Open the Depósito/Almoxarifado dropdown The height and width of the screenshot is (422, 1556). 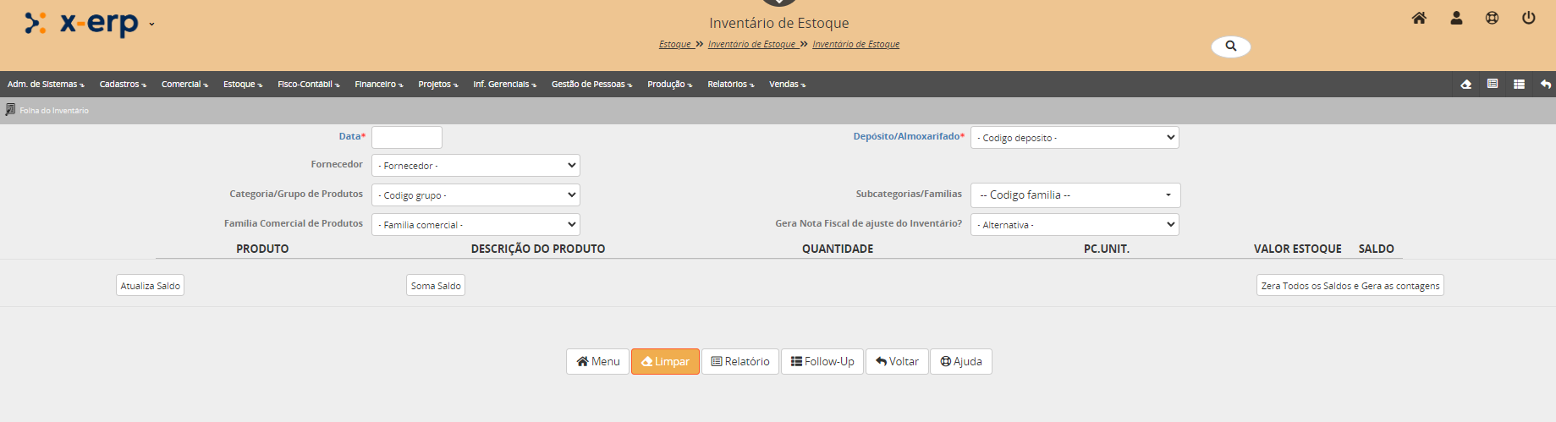pyautogui.click(x=1075, y=138)
